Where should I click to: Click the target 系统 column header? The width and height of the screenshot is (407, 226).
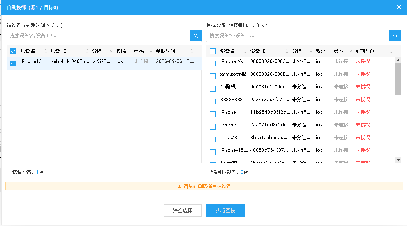click(x=321, y=51)
